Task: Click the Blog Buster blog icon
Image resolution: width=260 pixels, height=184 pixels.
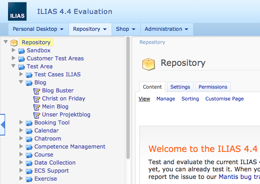Action: pyautogui.click(x=37, y=91)
